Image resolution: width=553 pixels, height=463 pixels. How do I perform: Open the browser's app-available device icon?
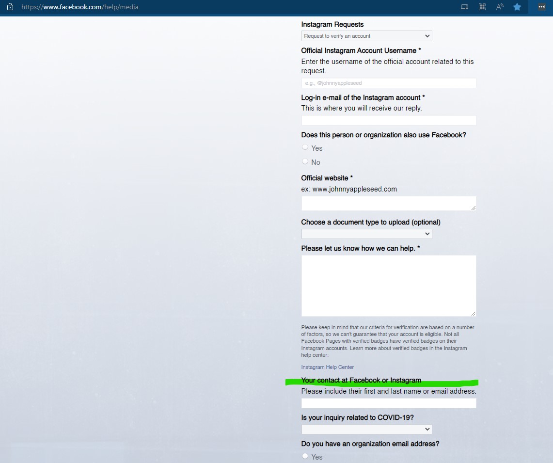coord(464,7)
